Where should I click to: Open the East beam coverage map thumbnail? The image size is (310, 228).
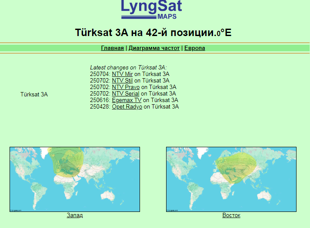[231, 179]
